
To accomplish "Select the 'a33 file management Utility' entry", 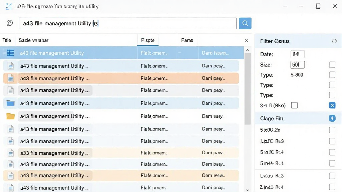I will 55,153.
